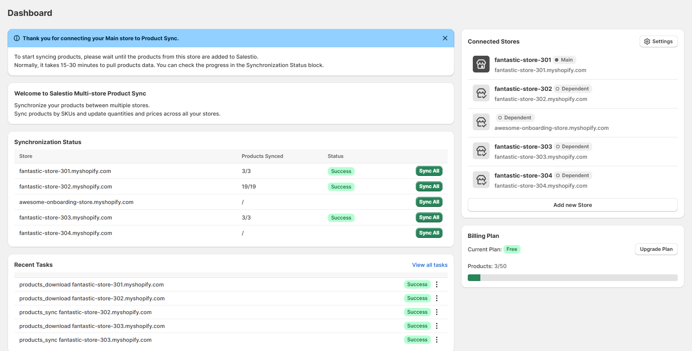Click products_download fantastic-store-301 task row text
The width and height of the screenshot is (692, 351).
(x=91, y=284)
